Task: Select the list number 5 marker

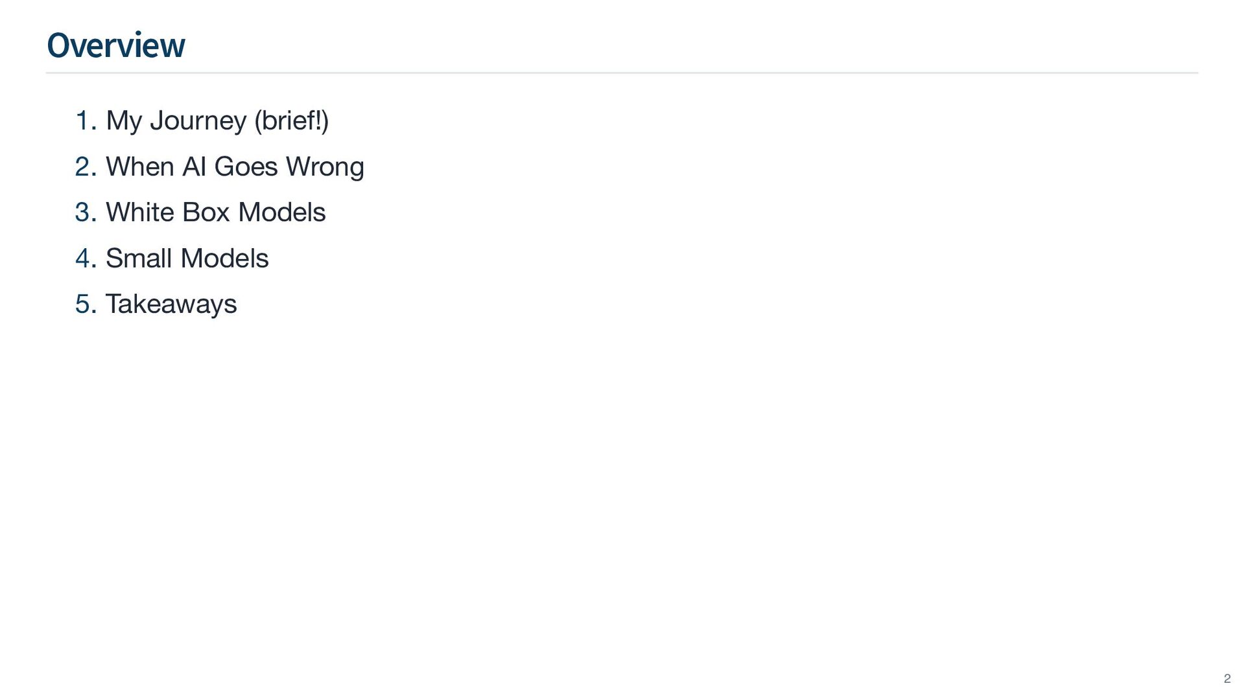Action: point(85,304)
